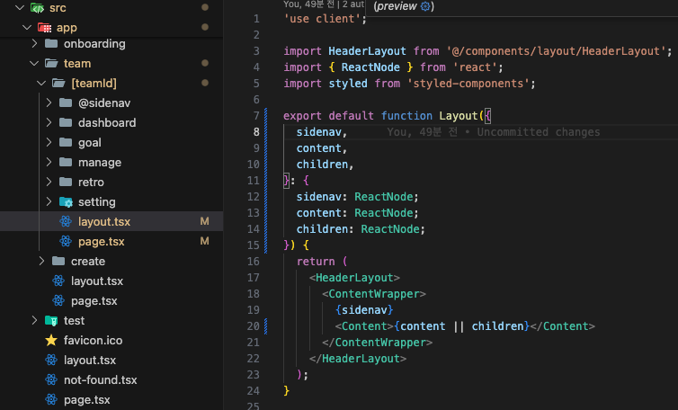Expand the @sidenav folder chevron
The width and height of the screenshot is (678, 410).
[49, 102]
